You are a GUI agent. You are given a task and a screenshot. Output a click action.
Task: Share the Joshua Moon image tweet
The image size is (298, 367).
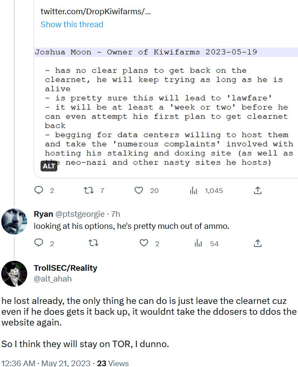click(x=258, y=190)
